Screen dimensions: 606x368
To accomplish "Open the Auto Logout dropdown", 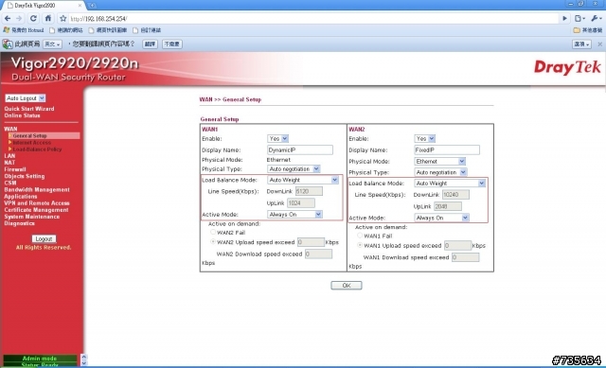I will [x=26, y=98].
